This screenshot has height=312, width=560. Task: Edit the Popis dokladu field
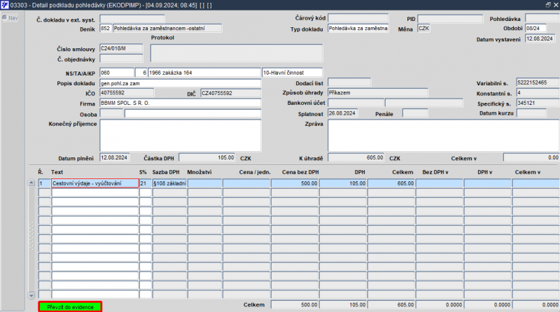181,83
